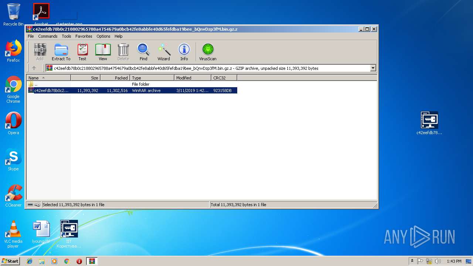Open the Help menu
This screenshot has height=266, width=473.
pyautogui.click(x=118, y=36)
